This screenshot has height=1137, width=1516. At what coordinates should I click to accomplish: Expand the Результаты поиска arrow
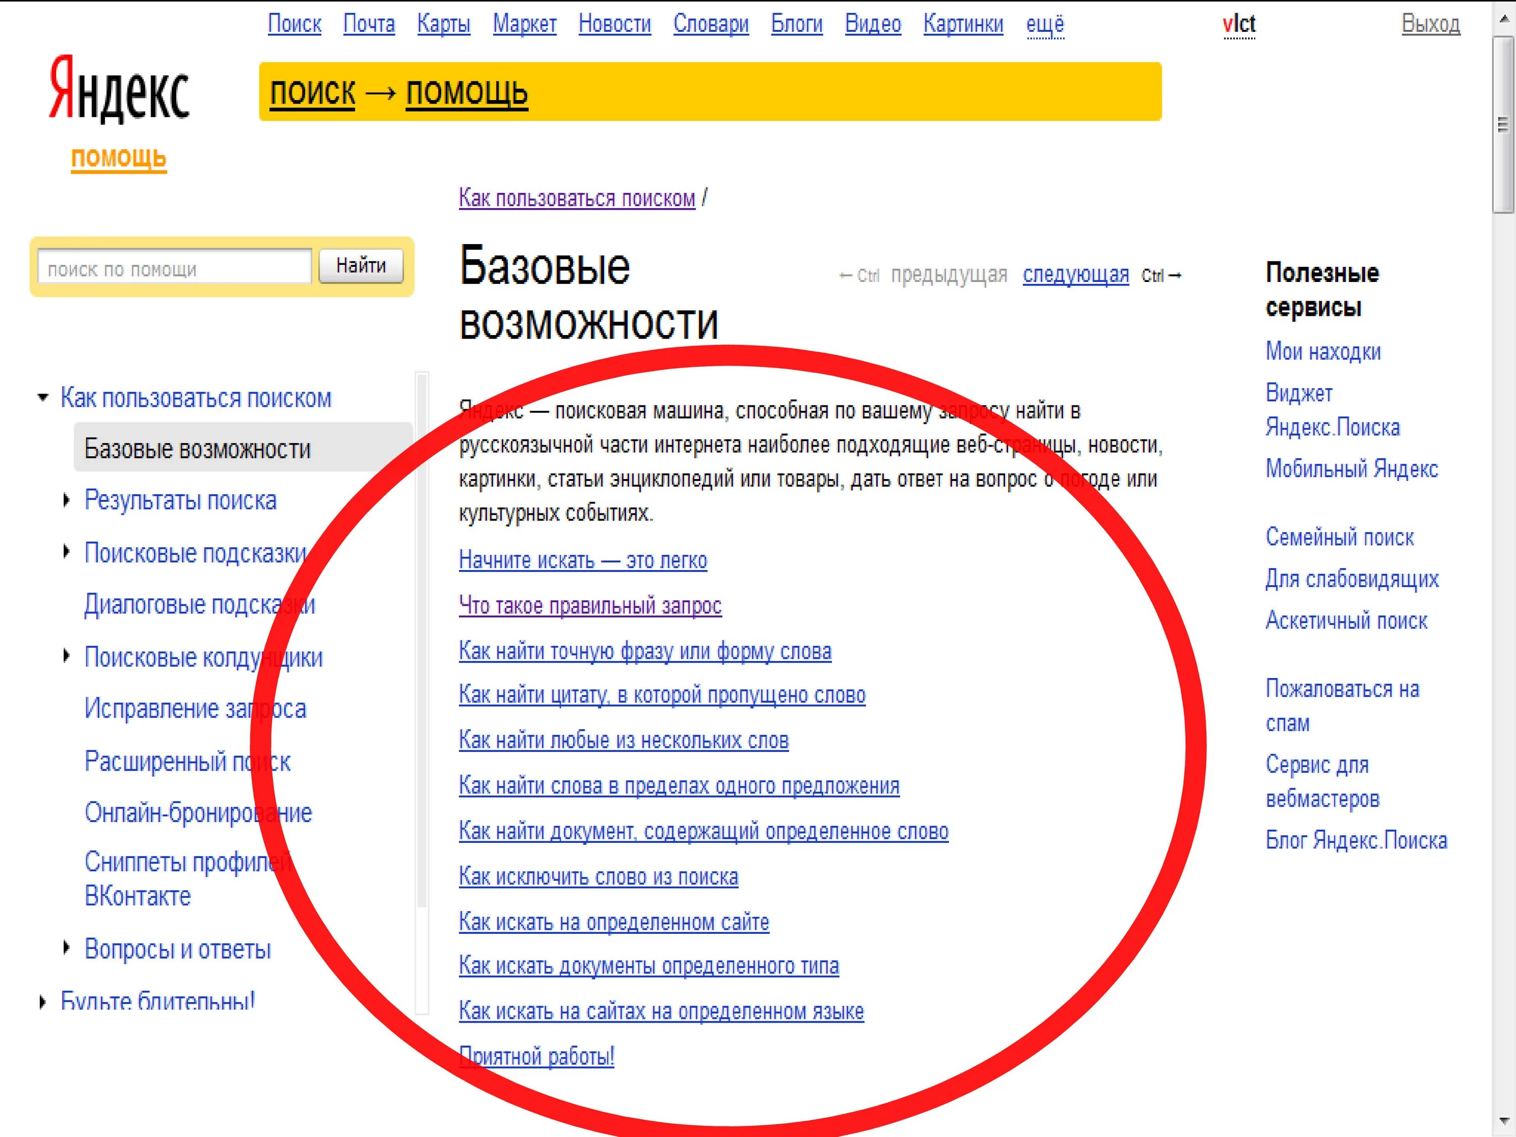(x=66, y=500)
